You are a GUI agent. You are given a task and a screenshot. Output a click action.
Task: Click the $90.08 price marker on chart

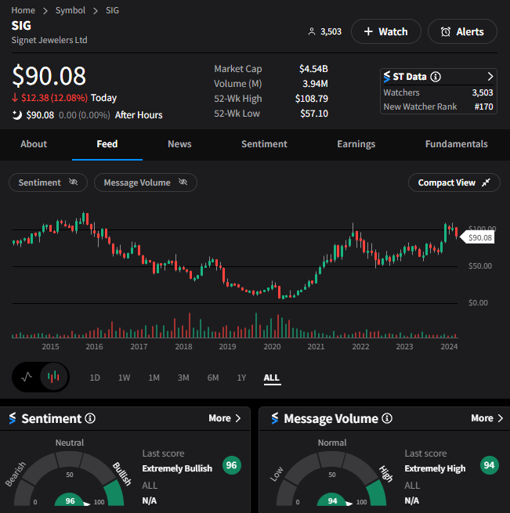(477, 237)
